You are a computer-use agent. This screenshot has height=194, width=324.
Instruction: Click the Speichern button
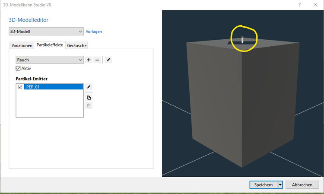click(x=264, y=184)
